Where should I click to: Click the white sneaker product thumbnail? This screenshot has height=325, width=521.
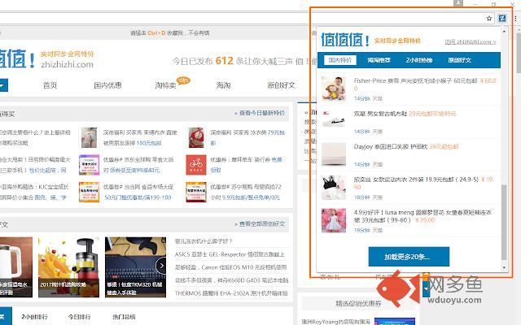click(334, 119)
